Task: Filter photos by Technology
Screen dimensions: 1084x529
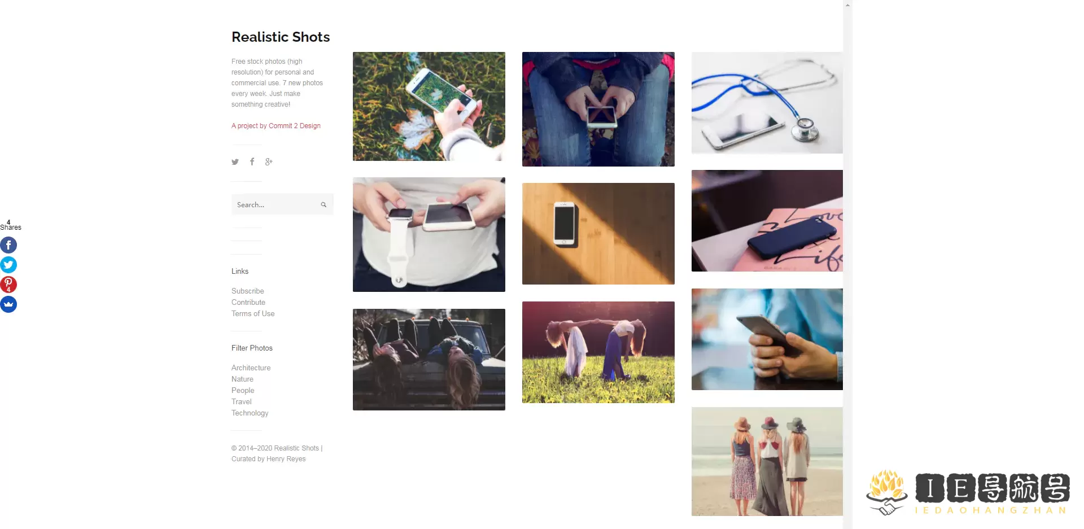Action: tap(250, 413)
